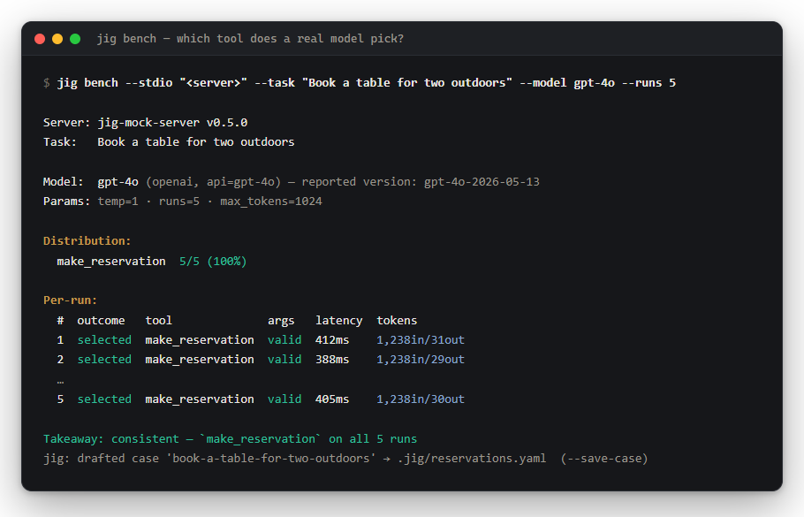804x517 pixels.
Task: Click the 'outcome' column header
Action: point(101,321)
